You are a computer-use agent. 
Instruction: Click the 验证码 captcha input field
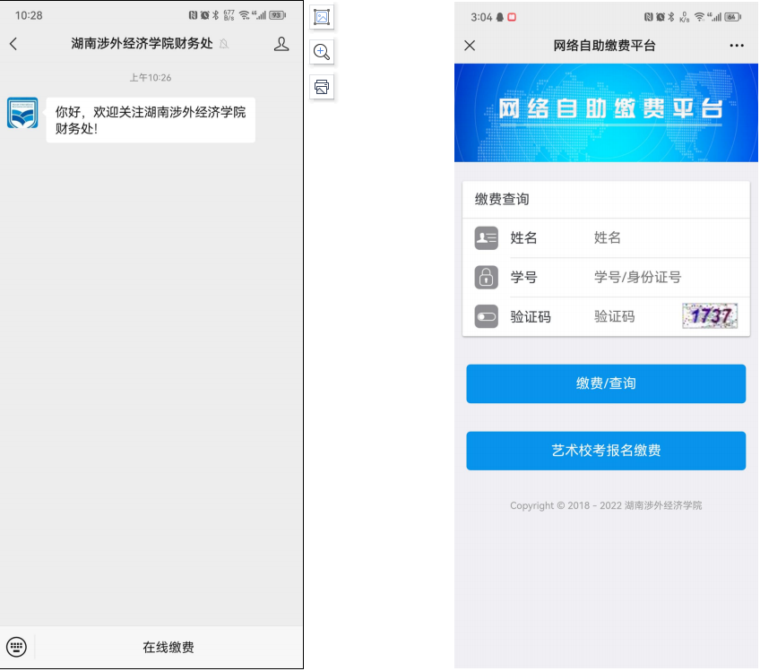[x=632, y=316]
